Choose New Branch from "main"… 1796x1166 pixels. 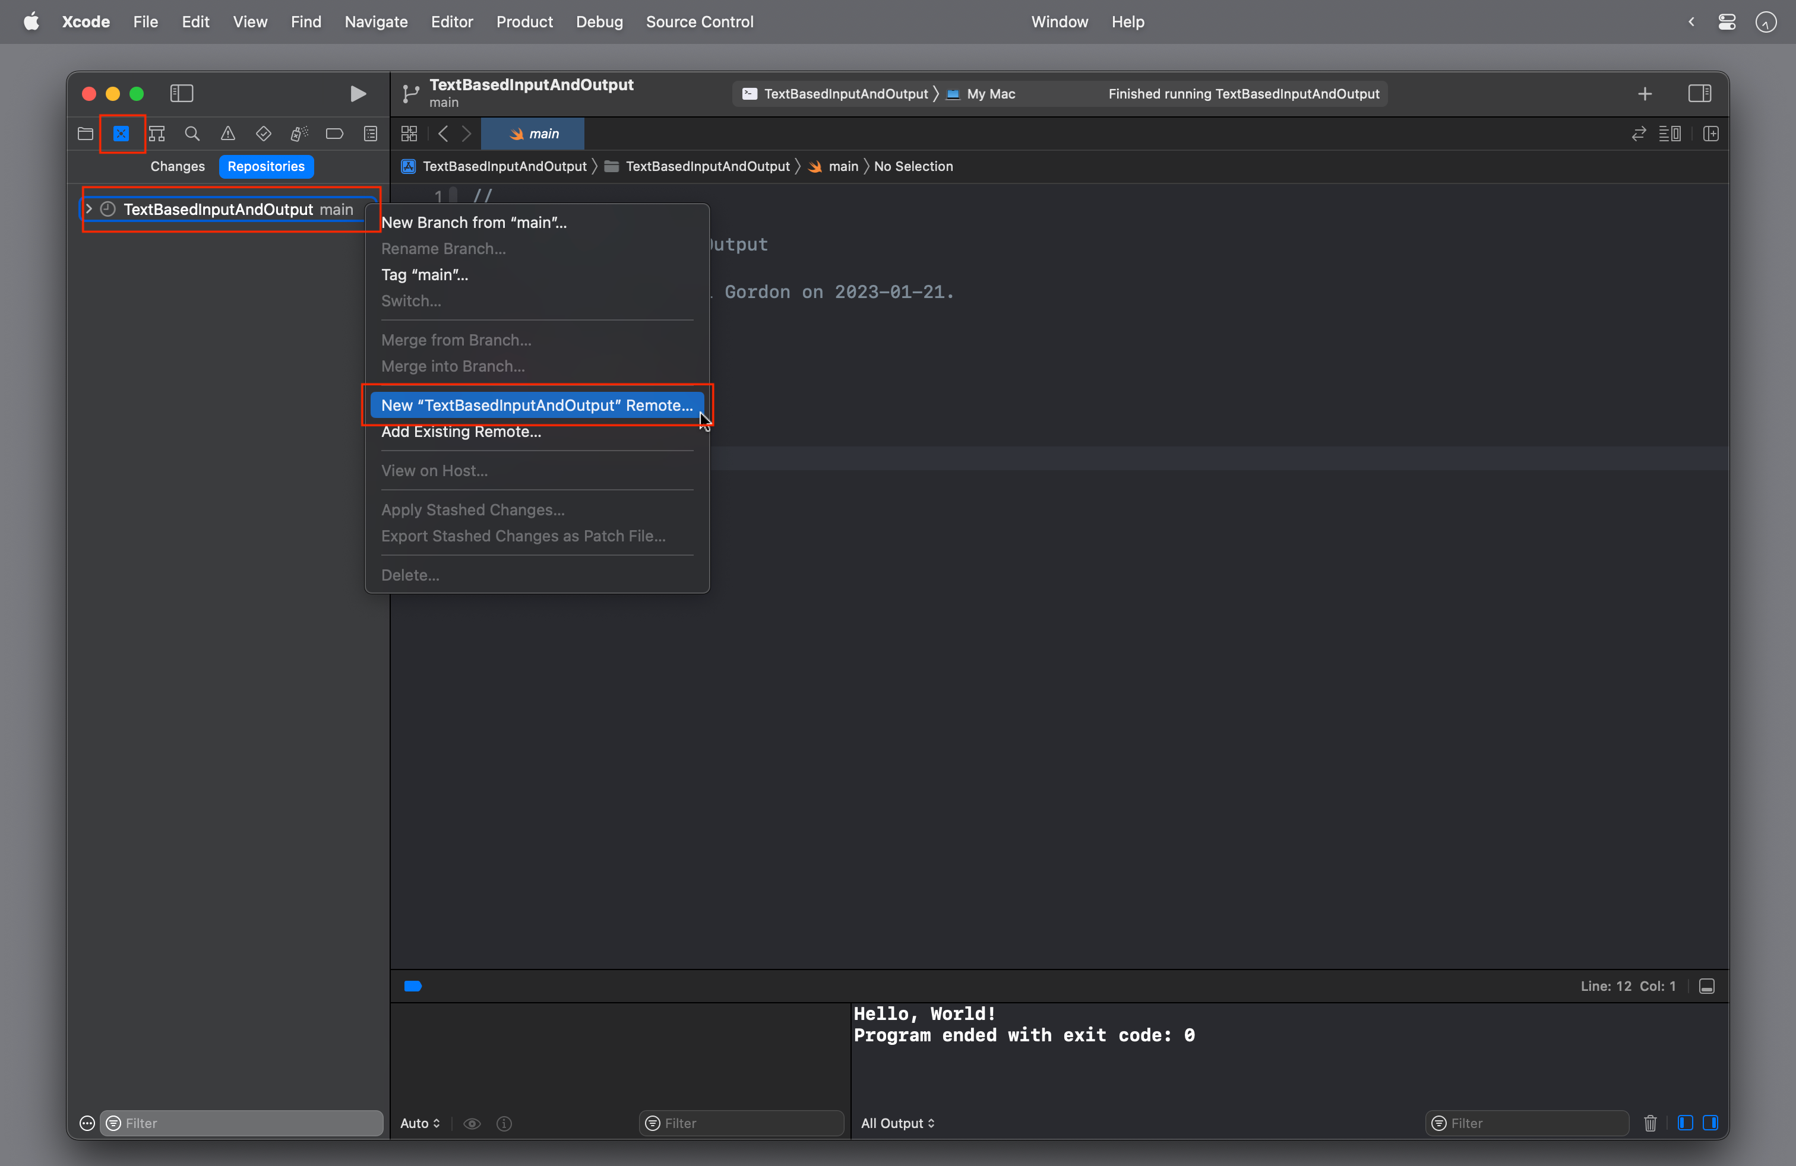(536, 223)
